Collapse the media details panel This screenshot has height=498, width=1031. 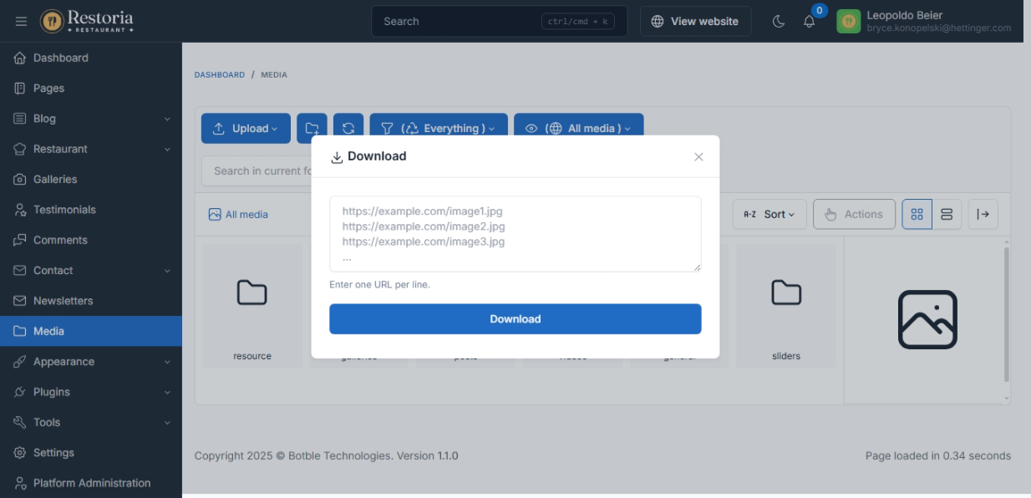[x=983, y=215]
